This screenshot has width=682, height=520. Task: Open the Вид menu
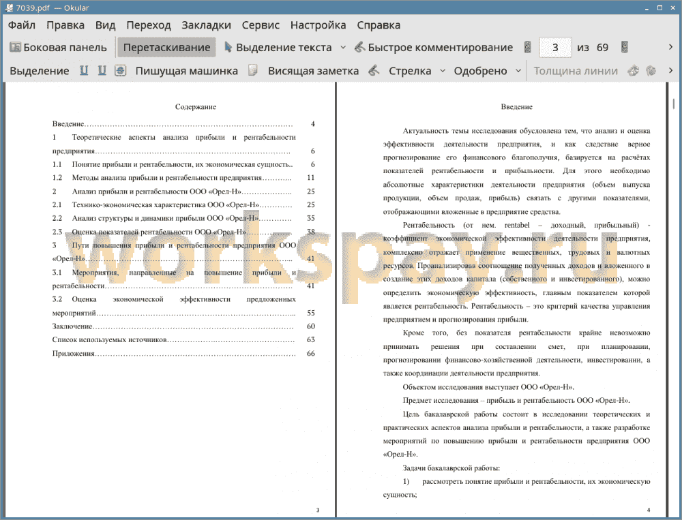(x=105, y=25)
